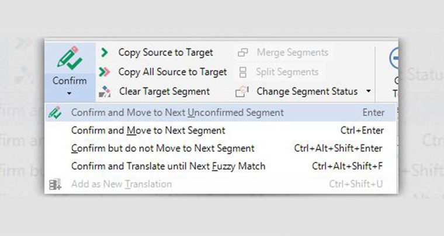Screen dimensions: 444x236
Task: Select the Add as New Translation entry
Action: coord(220,184)
